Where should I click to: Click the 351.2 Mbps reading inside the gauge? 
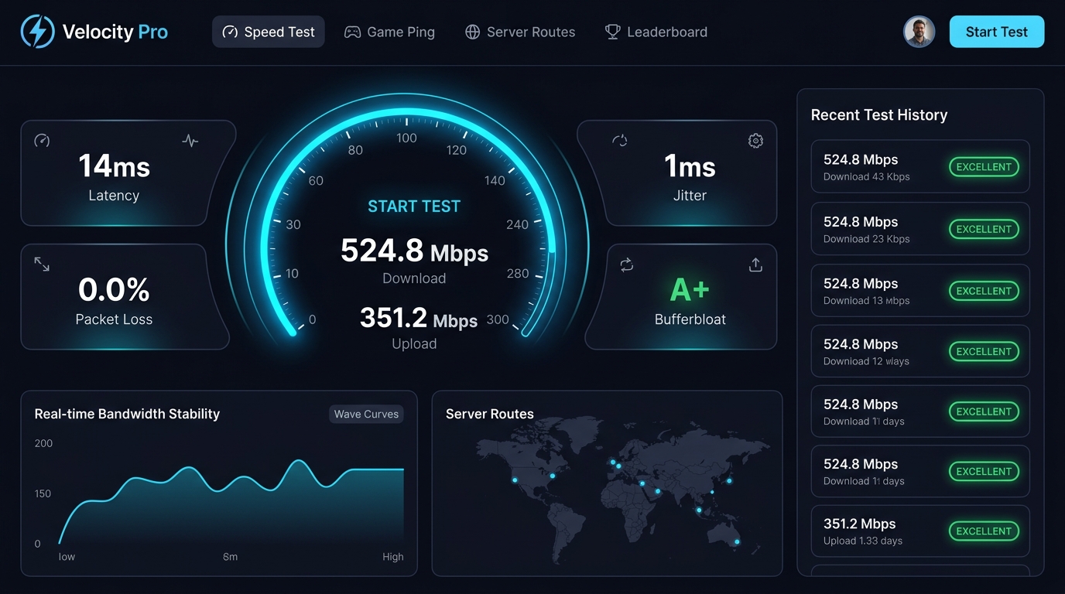(419, 318)
